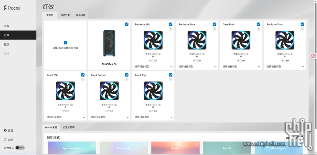Open settings via the gear icon

tap(5, 131)
